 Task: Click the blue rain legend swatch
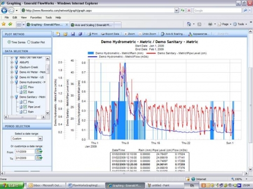tap(91, 53)
